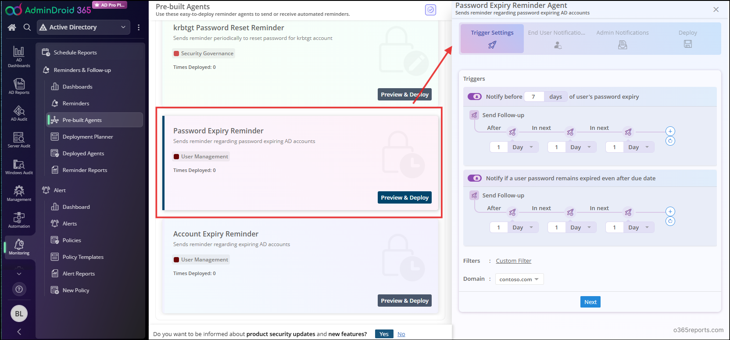
Task: Open the last In next Day dropdown of the first trigger
Action: pos(639,147)
